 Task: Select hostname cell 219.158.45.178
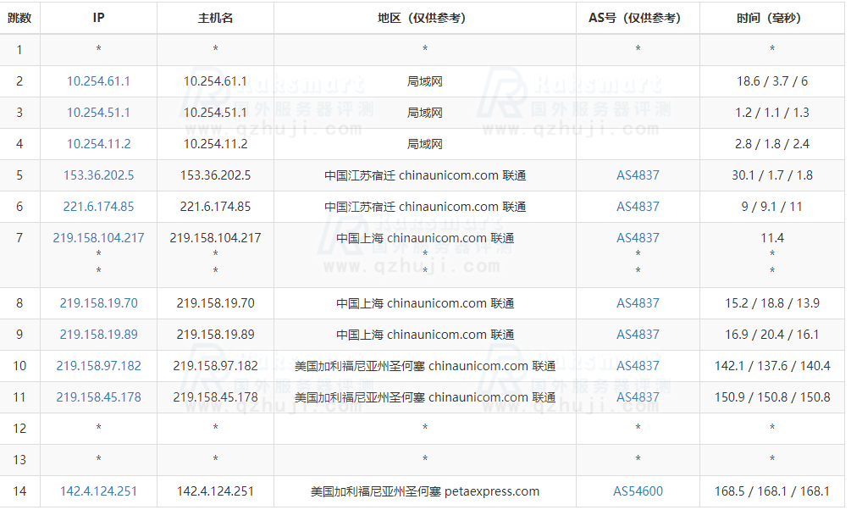(x=215, y=397)
